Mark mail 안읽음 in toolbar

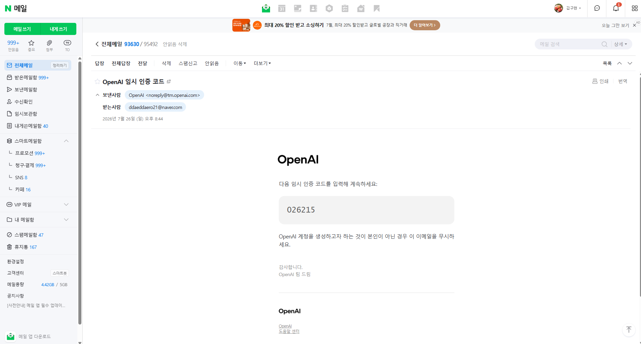click(212, 63)
